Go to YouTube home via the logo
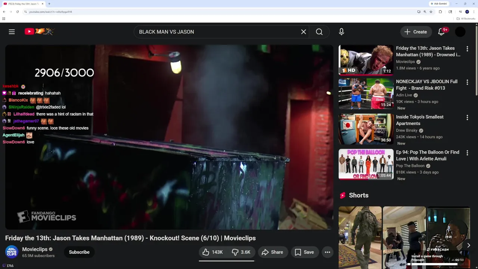The height and width of the screenshot is (269, 478). coord(40,32)
